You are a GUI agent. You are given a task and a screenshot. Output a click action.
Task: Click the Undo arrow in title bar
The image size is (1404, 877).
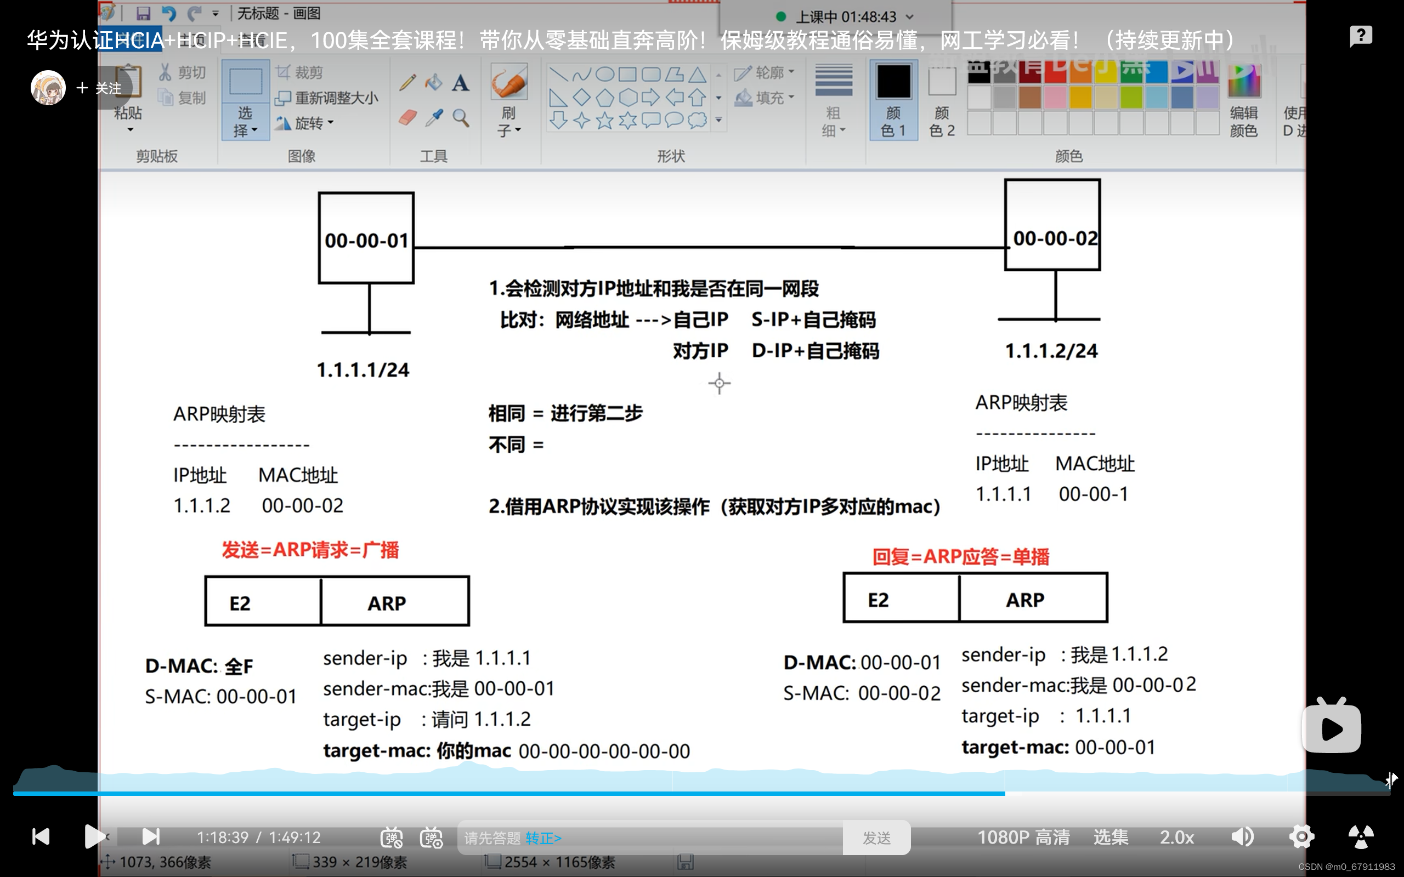pyautogui.click(x=168, y=13)
